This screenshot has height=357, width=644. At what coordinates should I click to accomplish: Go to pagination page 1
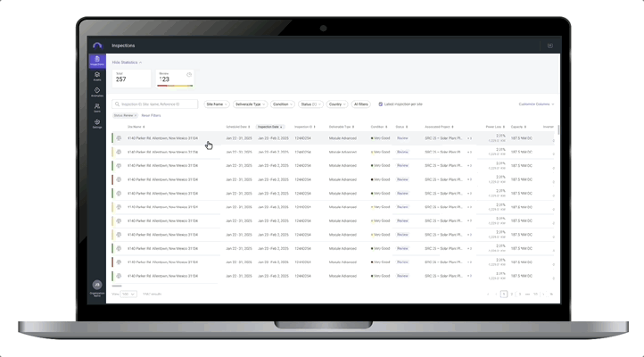pos(504,295)
